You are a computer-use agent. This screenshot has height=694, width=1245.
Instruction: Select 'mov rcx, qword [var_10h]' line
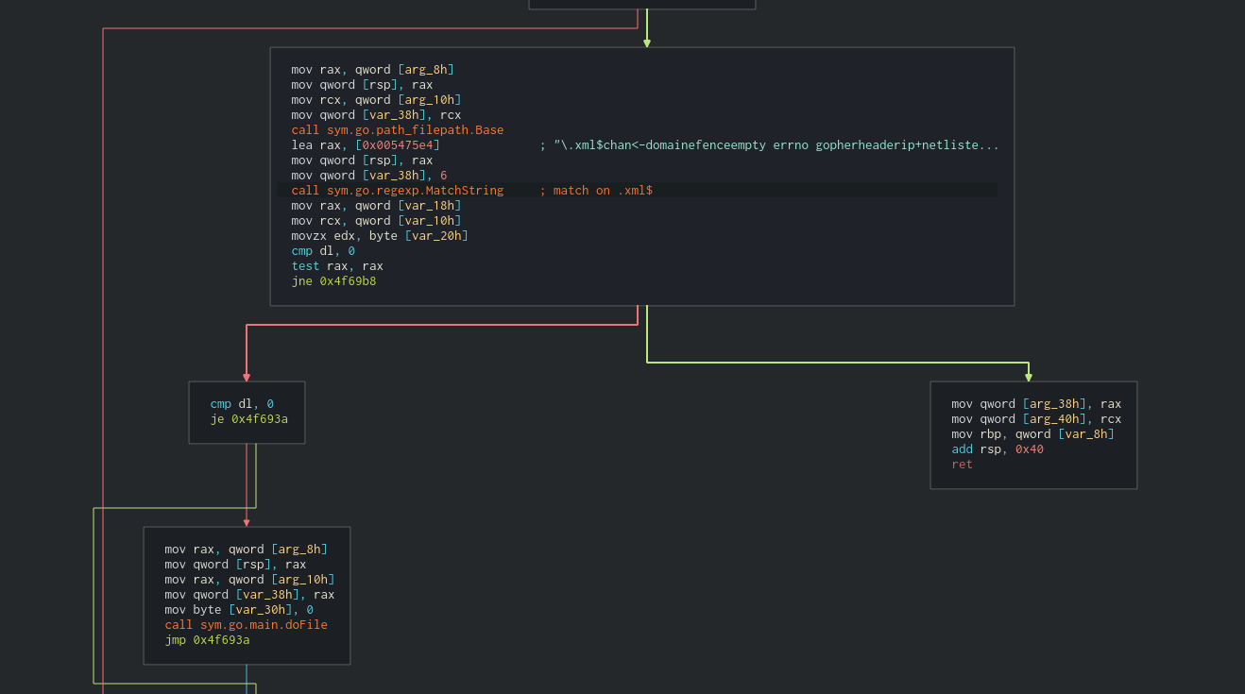[x=376, y=221]
